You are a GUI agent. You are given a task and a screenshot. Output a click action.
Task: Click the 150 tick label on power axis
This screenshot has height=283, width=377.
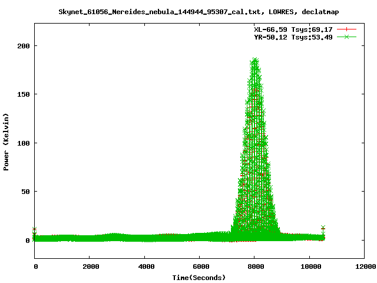[x=22, y=94]
